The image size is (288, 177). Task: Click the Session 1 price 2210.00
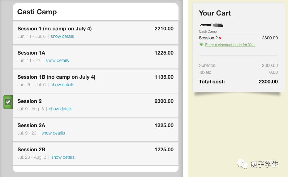tap(164, 29)
